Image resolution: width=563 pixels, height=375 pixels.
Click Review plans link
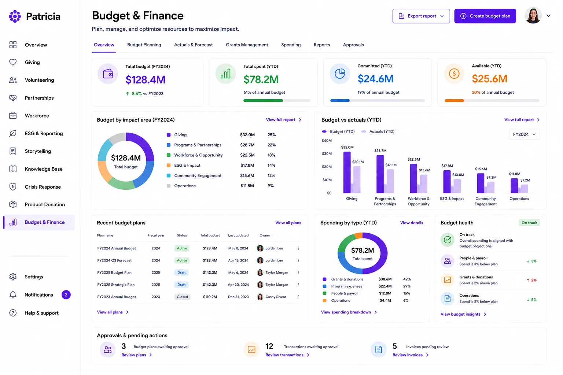[137, 355]
